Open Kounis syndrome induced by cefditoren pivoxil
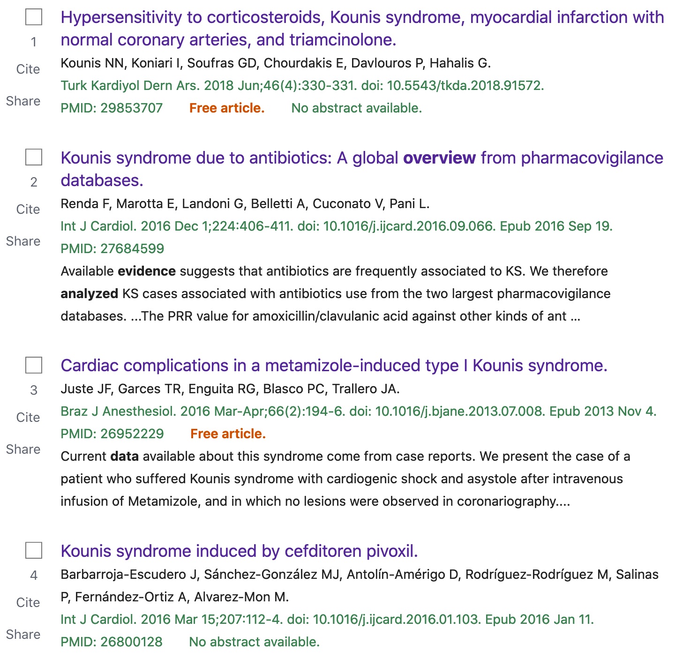Viewport: 675px width, 659px height. (x=239, y=551)
